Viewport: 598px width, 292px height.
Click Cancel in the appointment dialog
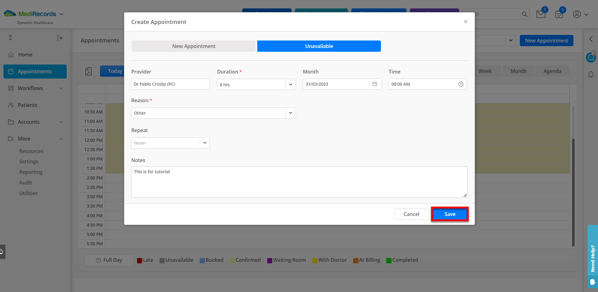pos(411,214)
